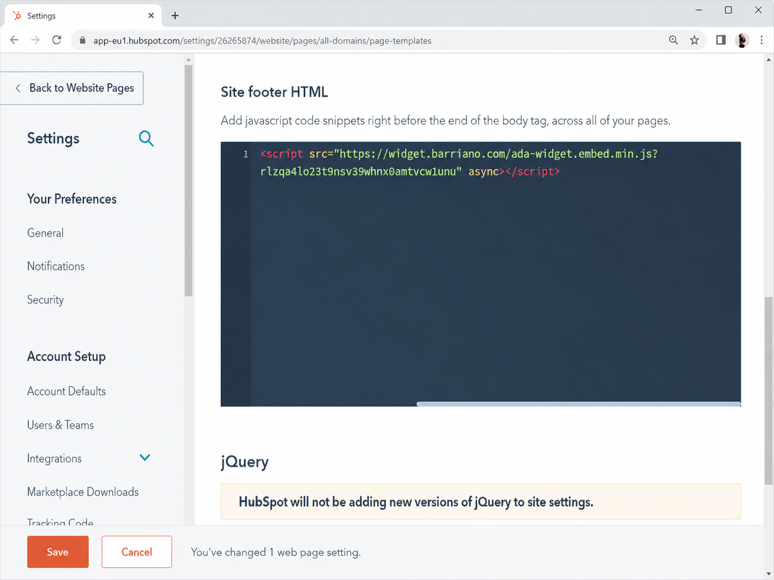Click the browser back arrow
774x580 pixels.
pos(14,40)
